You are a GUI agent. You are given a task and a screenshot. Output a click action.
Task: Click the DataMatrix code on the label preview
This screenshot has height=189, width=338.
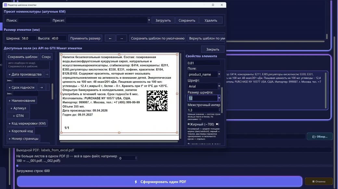(x=157, y=101)
